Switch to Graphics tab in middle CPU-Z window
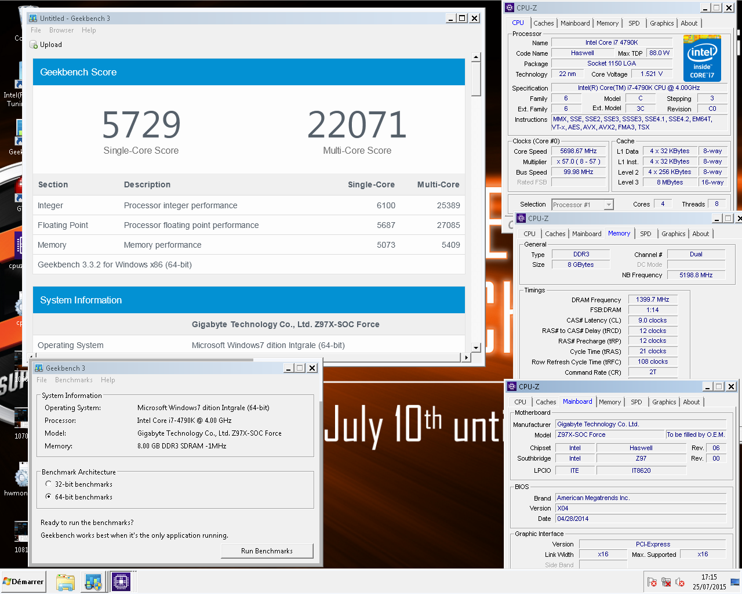 pyautogui.click(x=674, y=234)
